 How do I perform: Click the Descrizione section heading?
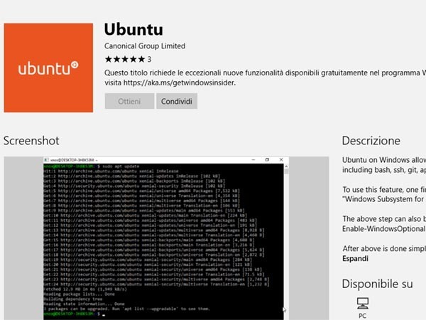coord(371,141)
